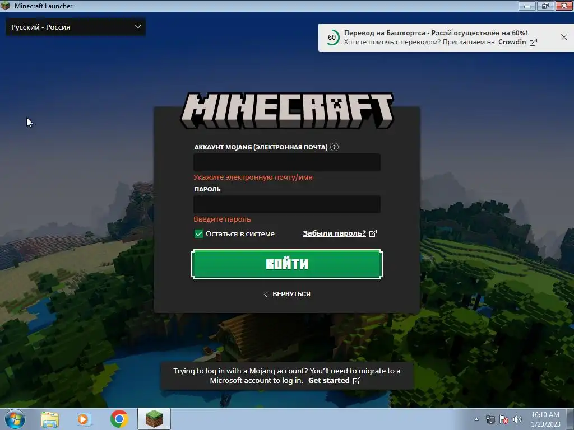Open the Windows Start menu orb
The width and height of the screenshot is (574, 430).
pos(15,419)
